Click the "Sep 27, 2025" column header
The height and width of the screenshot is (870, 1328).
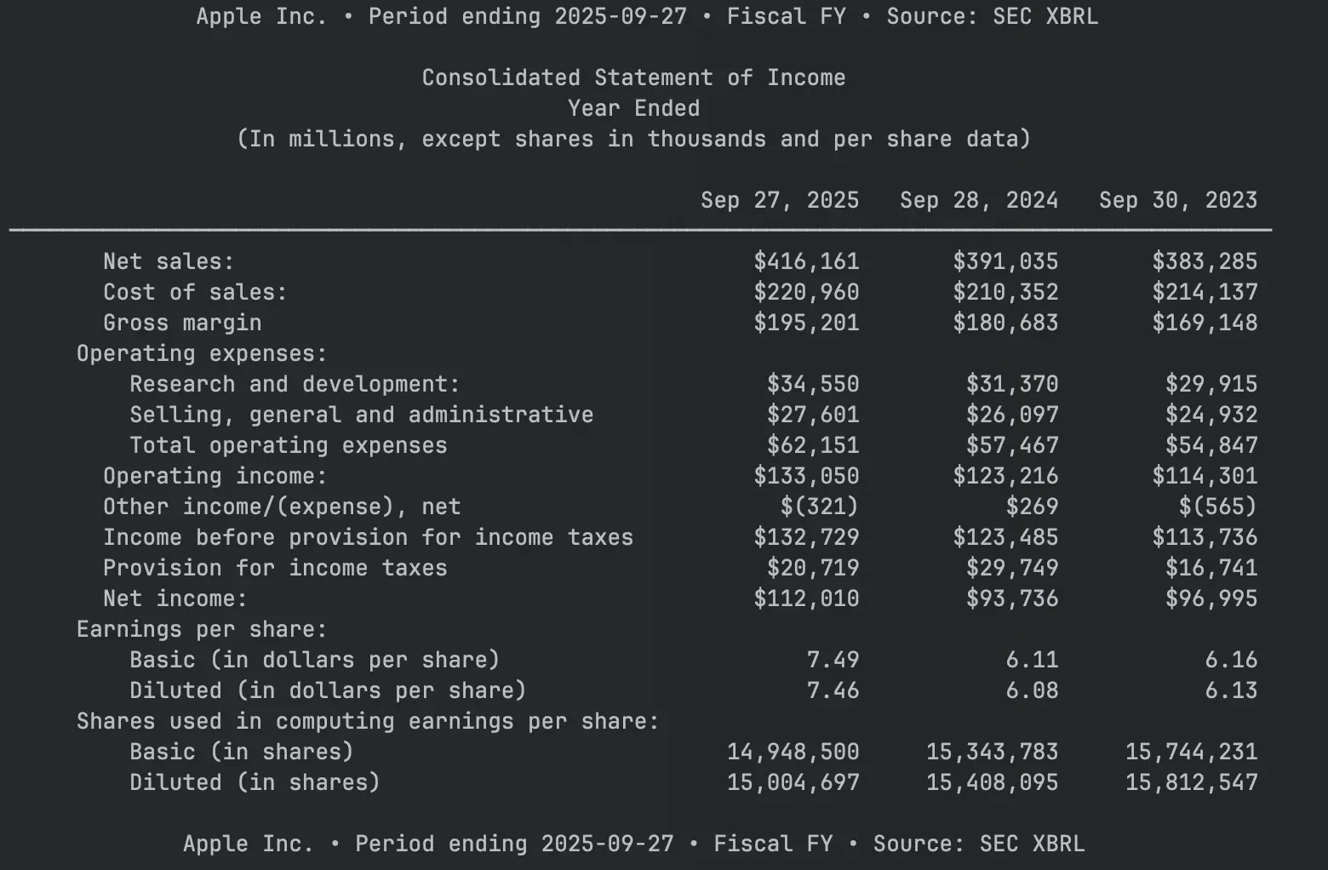pos(780,200)
